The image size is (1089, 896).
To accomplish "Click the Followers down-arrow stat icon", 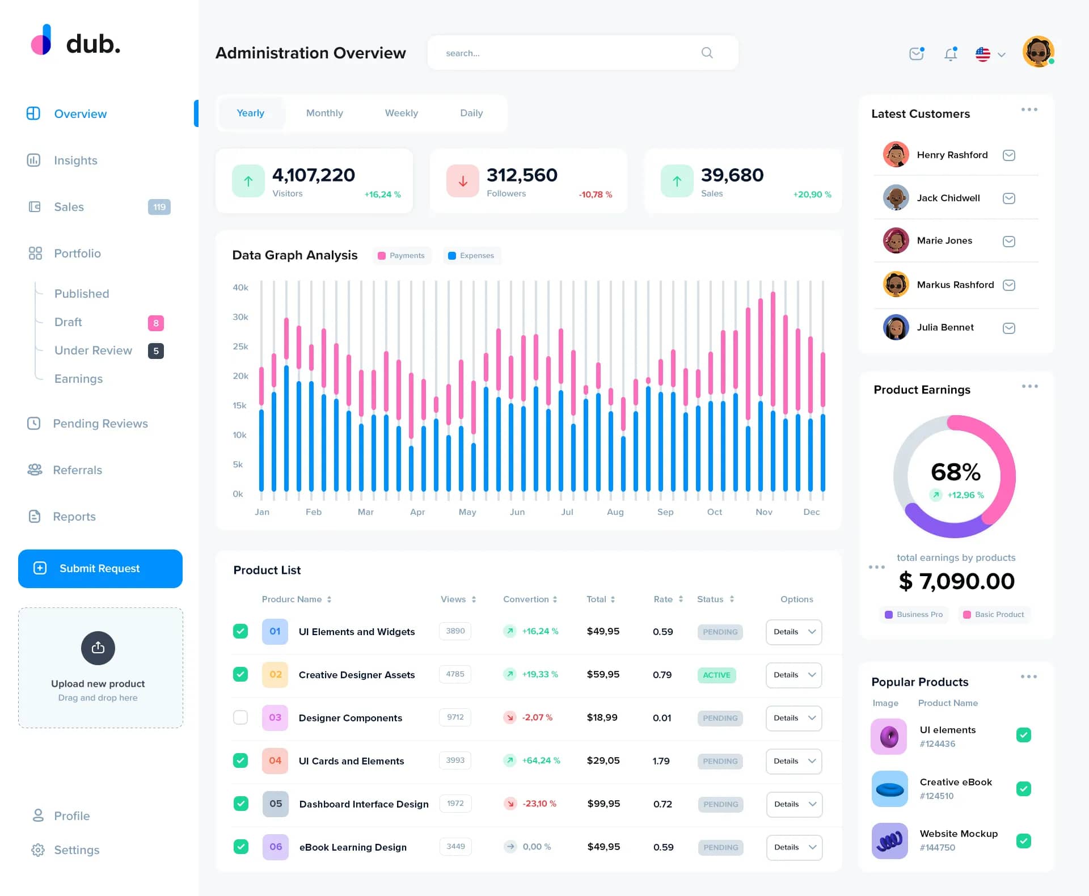I will click(x=463, y=181).
